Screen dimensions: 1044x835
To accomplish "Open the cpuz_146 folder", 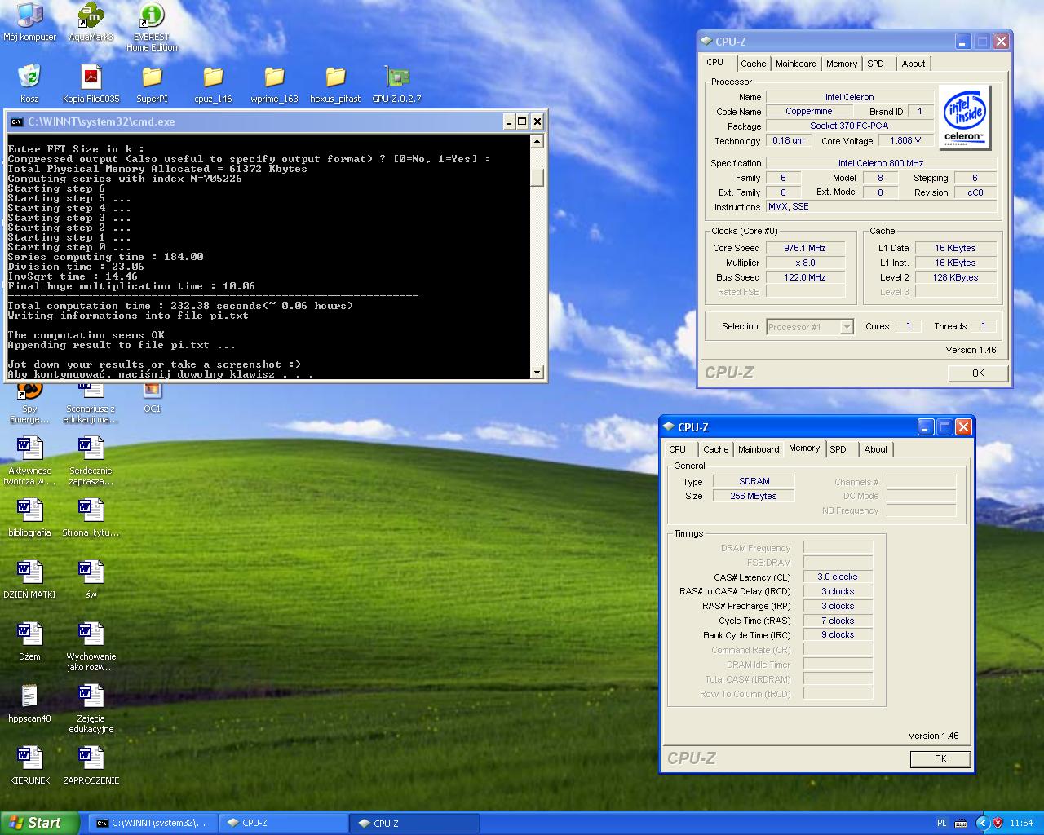I will tap(213, 83).
